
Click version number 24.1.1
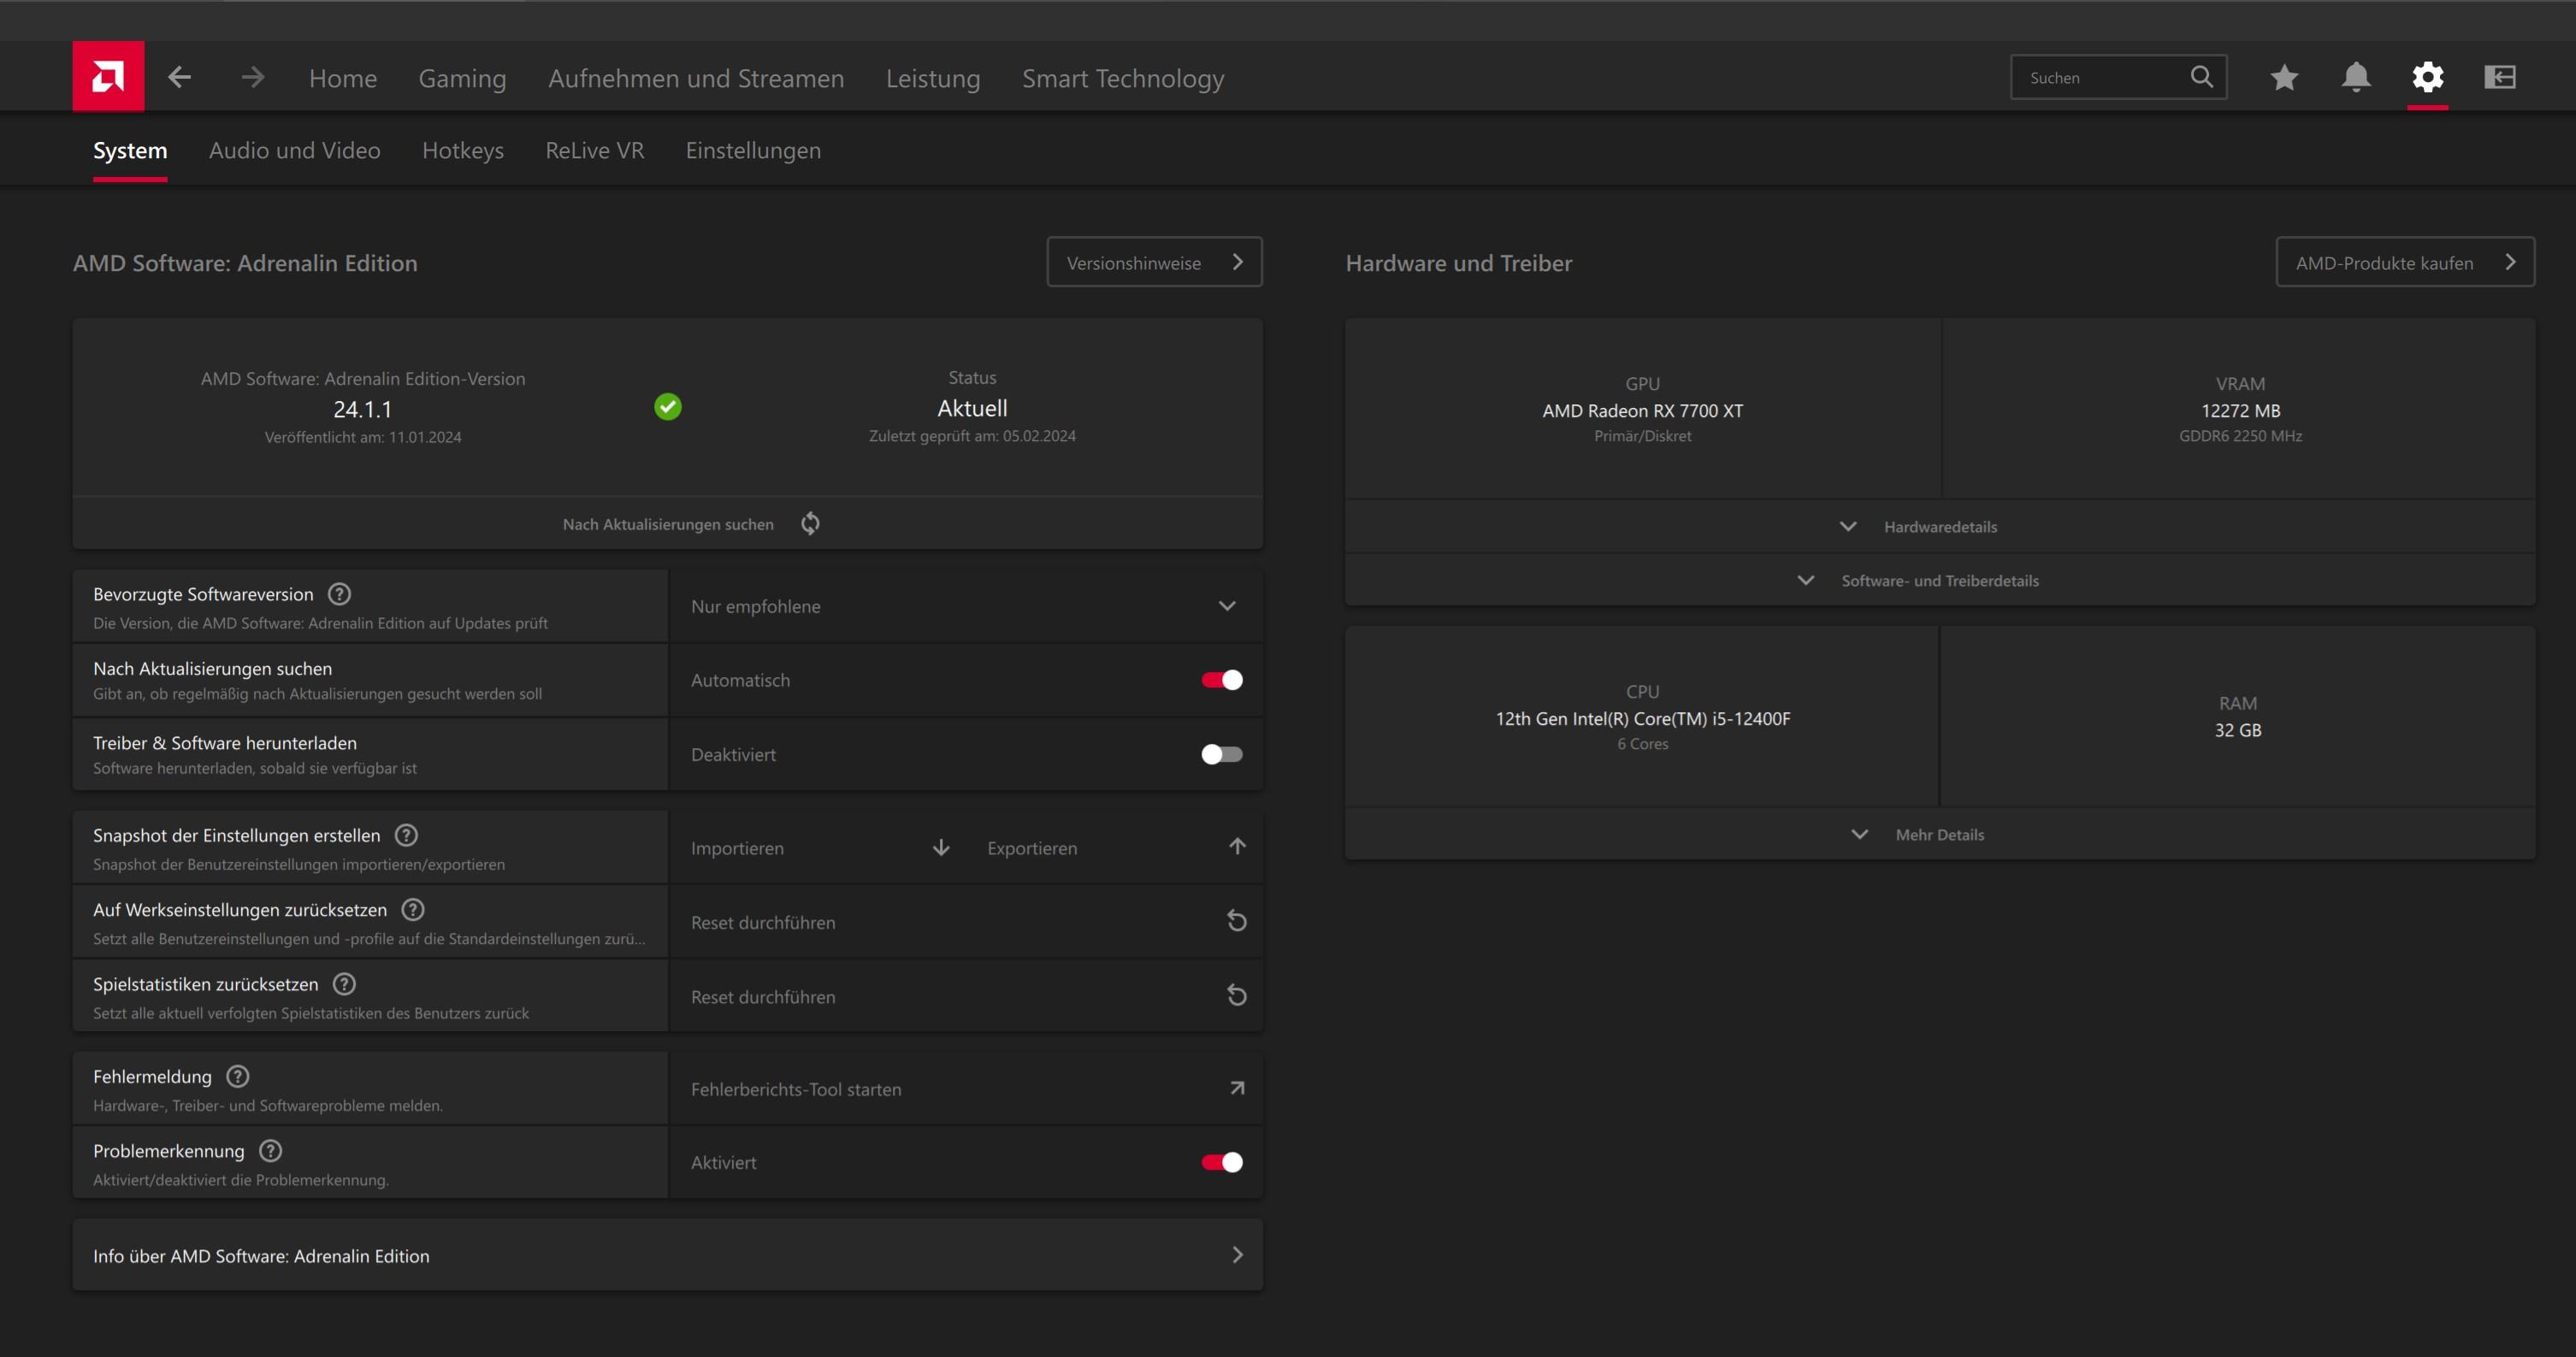click(362, 409)
